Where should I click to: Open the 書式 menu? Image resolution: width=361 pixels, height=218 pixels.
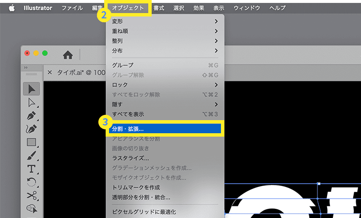point(159,8)
